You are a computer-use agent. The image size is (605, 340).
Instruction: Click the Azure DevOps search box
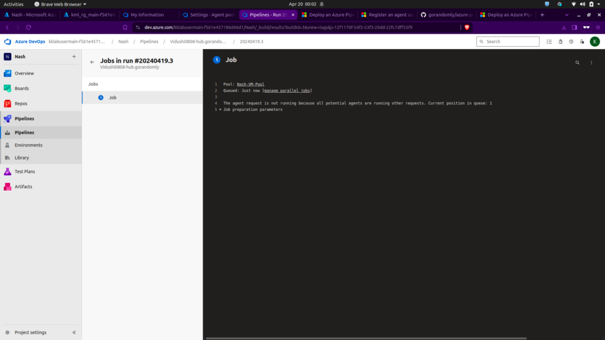pos(508,42)
